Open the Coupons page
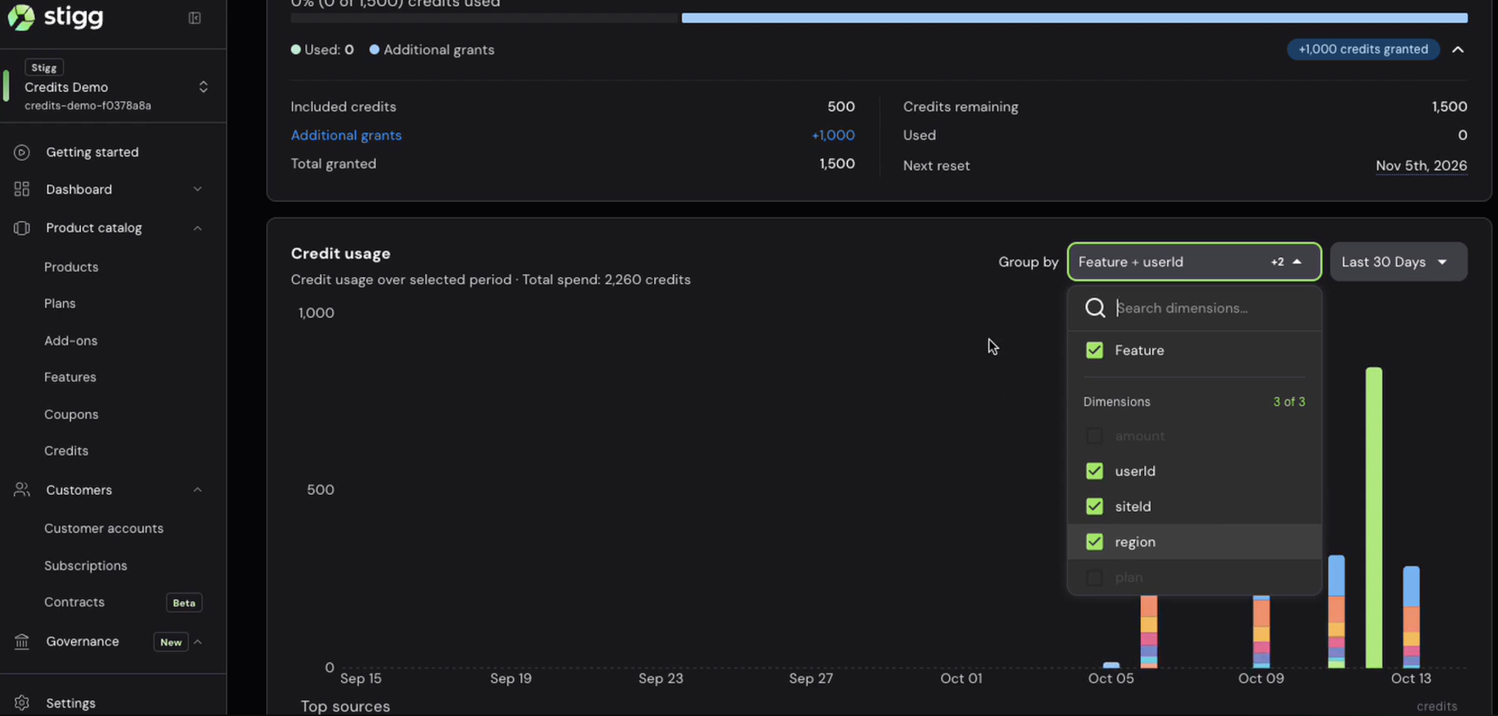This screenshot has height=716, width=1498. (x=71, y=414)
